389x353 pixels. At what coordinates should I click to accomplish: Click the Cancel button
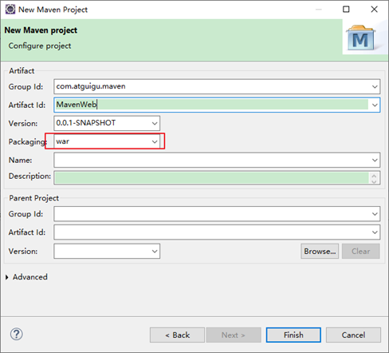point(353,335)
